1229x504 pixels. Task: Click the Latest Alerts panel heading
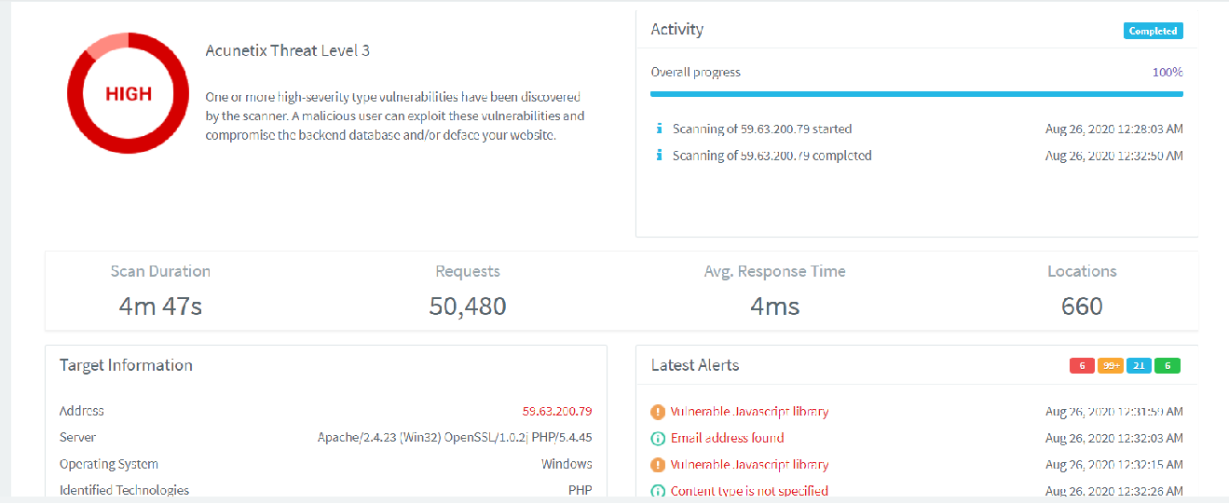point(695,365)
